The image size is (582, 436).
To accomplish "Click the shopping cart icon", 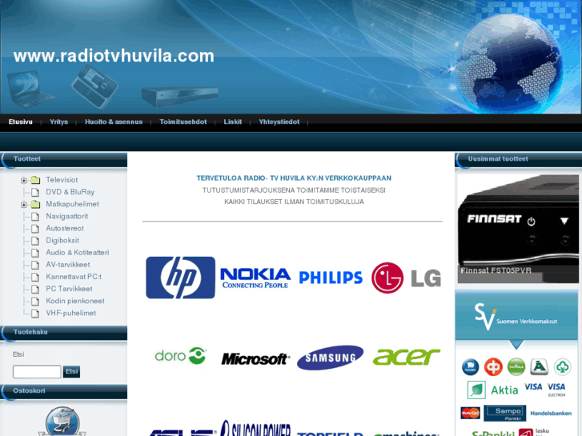I will pyautogui.click(x=62, y=422).
